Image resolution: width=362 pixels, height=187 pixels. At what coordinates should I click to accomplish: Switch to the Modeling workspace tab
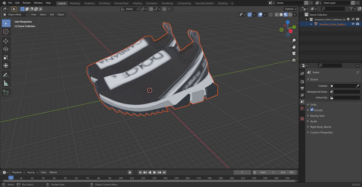75,3
